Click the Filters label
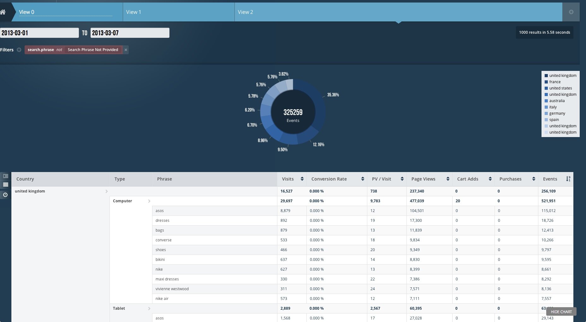586x322 pixels. [7, 50]
